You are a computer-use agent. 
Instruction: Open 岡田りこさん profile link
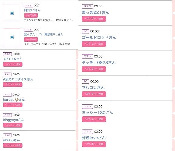[32, 10]
